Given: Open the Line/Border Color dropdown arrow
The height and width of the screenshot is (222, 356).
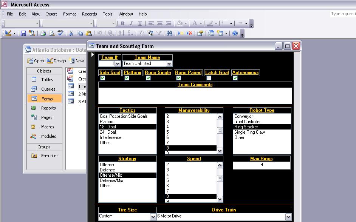Looking at the screenshot, I should pos(216,23).
